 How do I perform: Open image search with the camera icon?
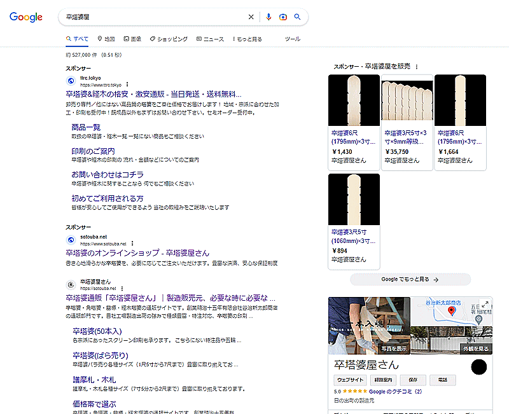pos(283,17)
